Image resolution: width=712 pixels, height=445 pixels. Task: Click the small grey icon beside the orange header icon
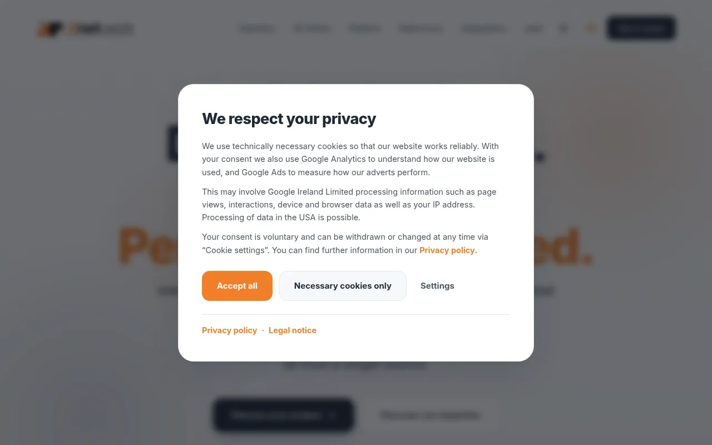563,28
